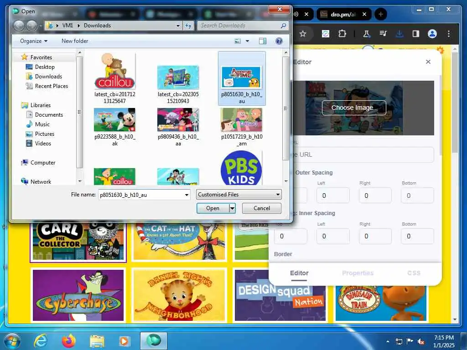The image size is (467, 350).
Task: Select Computer in navigation pane
Action: coord(42,163)
